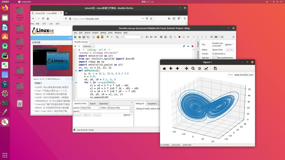Save the figure with floppy icon
The height and width of the screenshot is (160, 285).
(215, 68)
